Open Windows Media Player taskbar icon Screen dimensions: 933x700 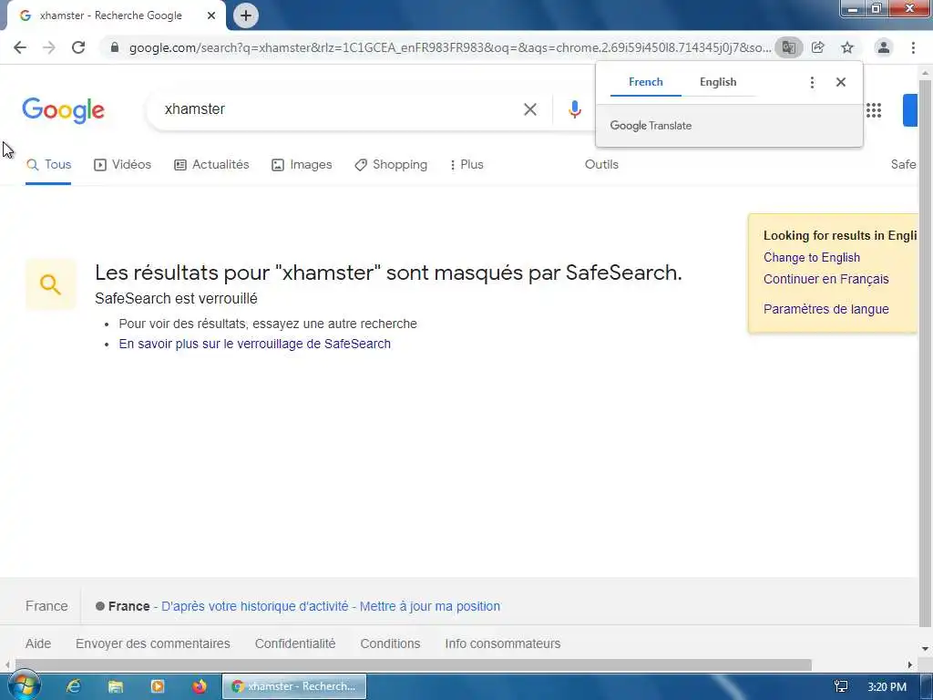click(158, 687)
